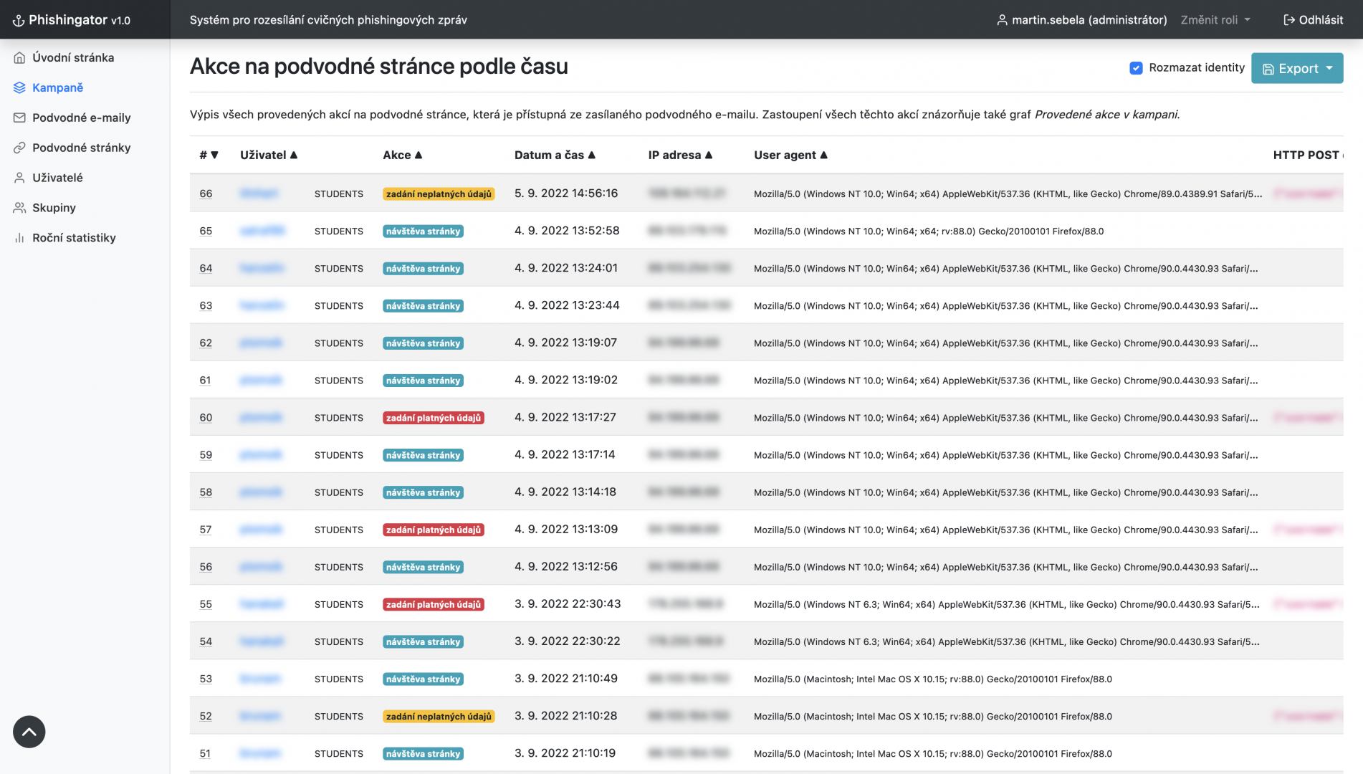1363x774 pixels.
Task: Click the red 'zadání platných údajů' badge in row 60
Action: 433,418
